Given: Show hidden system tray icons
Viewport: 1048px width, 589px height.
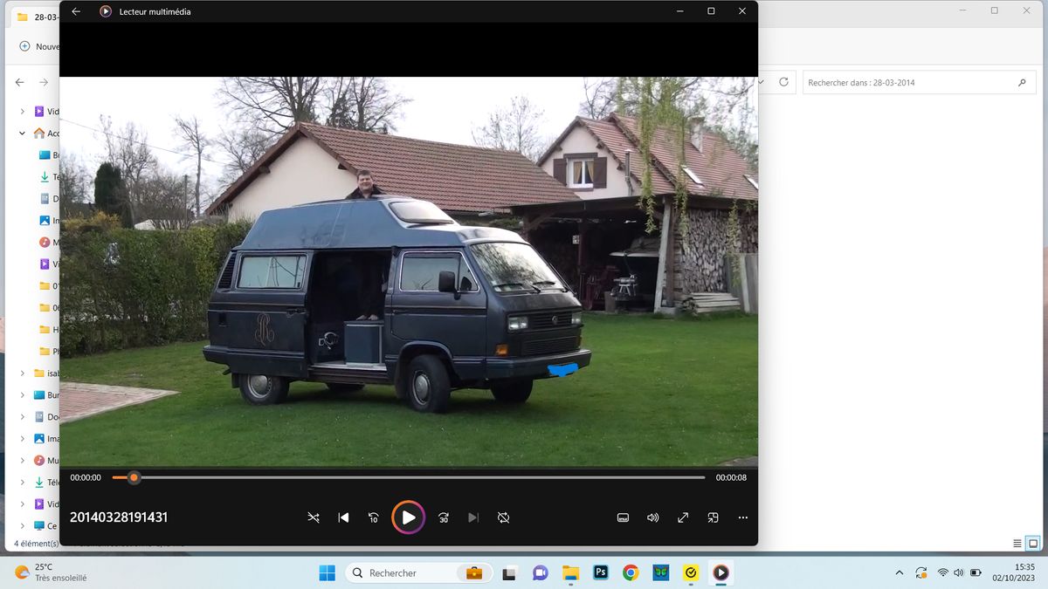Looking at the screenshot, I should [899, 572].
